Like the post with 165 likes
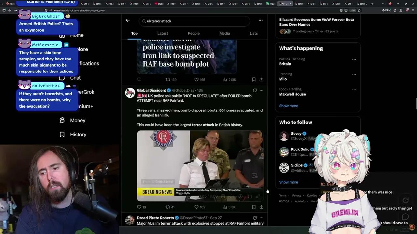Screen dimensions: 417x234 click(x=200, y=80)
